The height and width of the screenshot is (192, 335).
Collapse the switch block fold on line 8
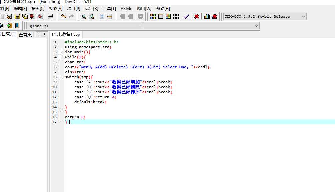pos(60,77)
